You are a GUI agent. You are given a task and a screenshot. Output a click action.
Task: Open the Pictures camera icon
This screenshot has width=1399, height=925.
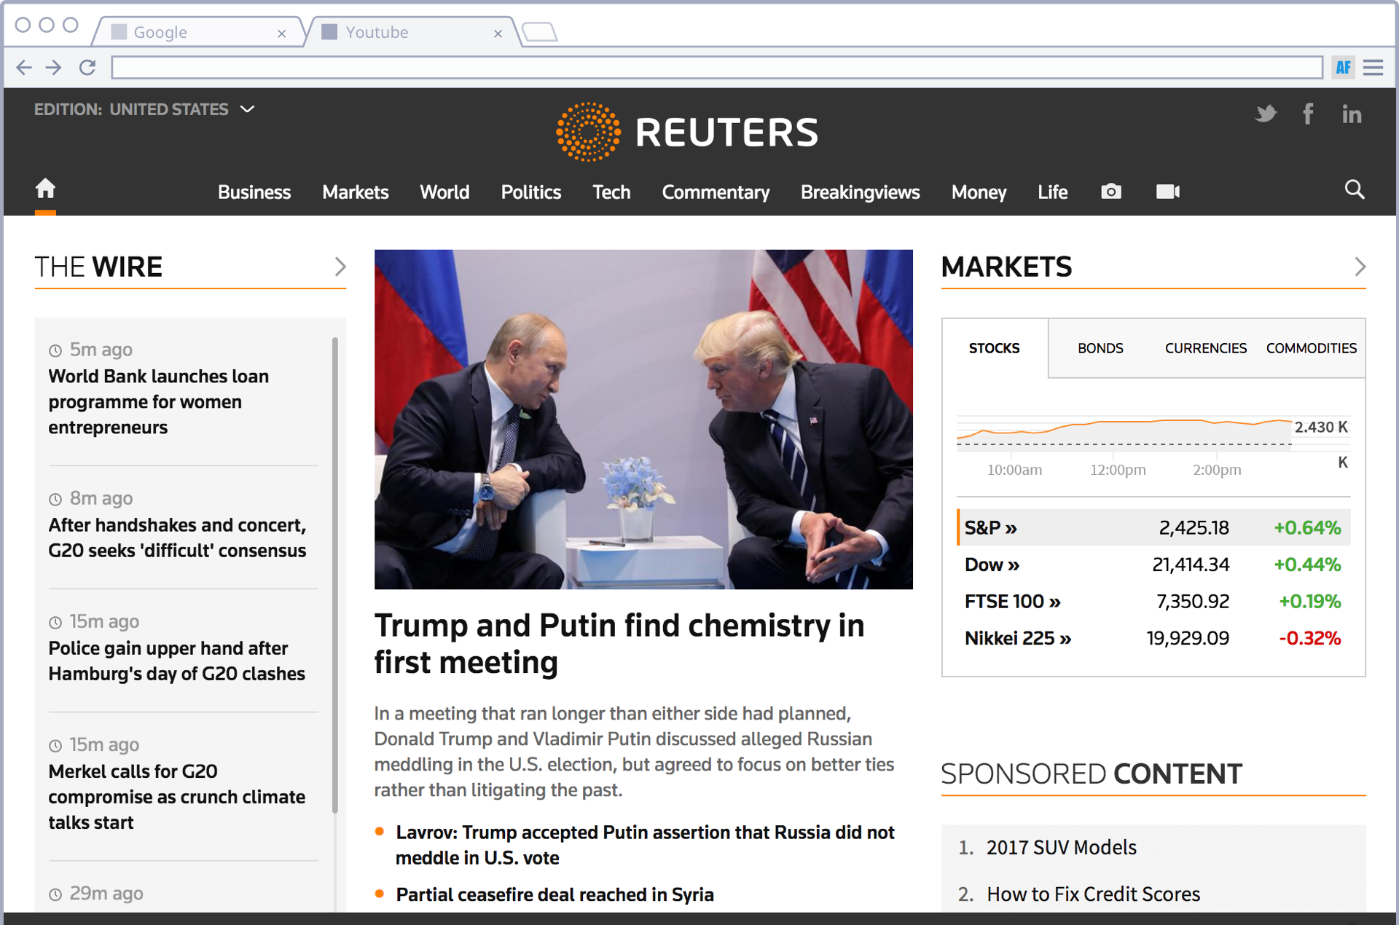(x=1110, y=192)
